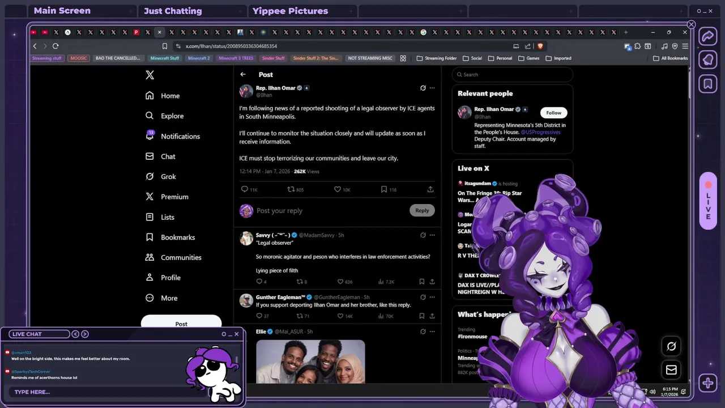Image resolution: width=725 pixels, height=408 pixels.
Task: Repost Savvy's reply showing 8 reposts
Action: (300, 282)
